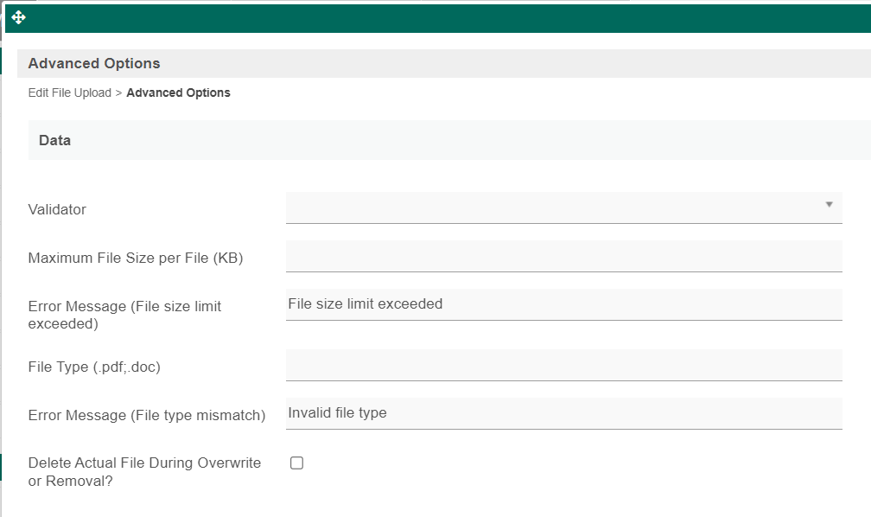Collapse the Data section header
Screen dimensions: 871x517
pyautogui.click(x=54, y=140)
